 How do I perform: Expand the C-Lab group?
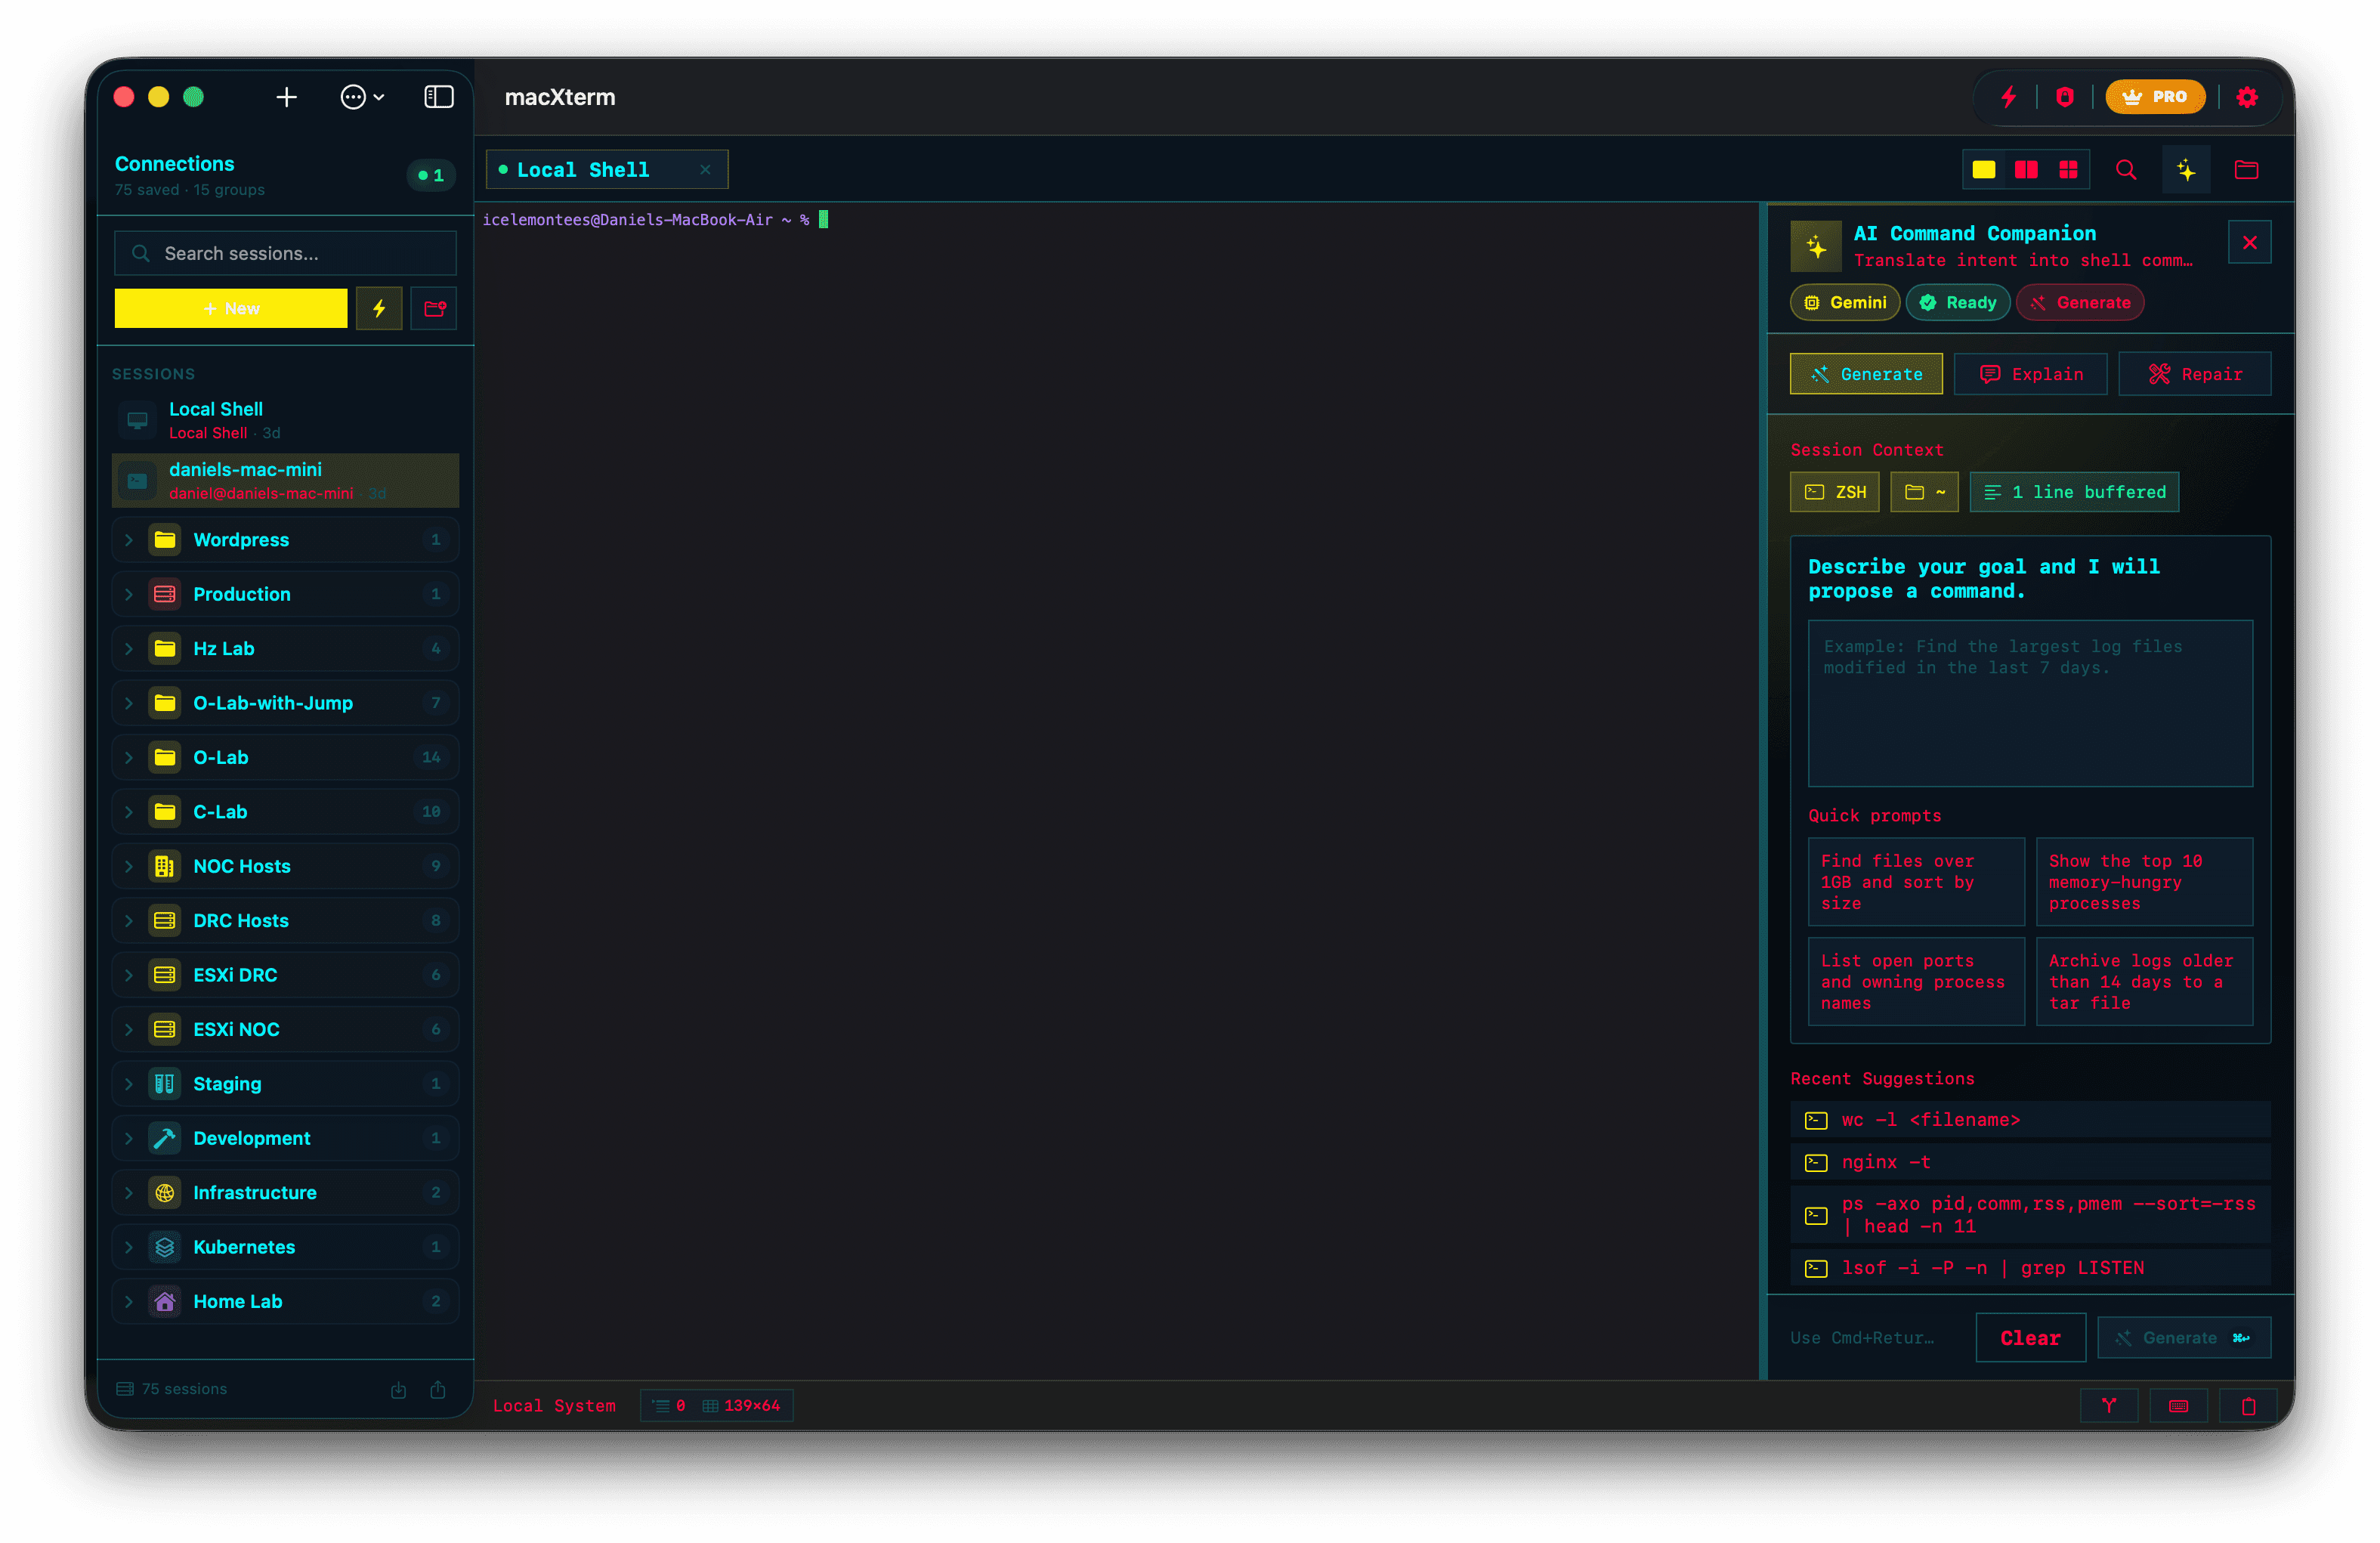point(285,812)
